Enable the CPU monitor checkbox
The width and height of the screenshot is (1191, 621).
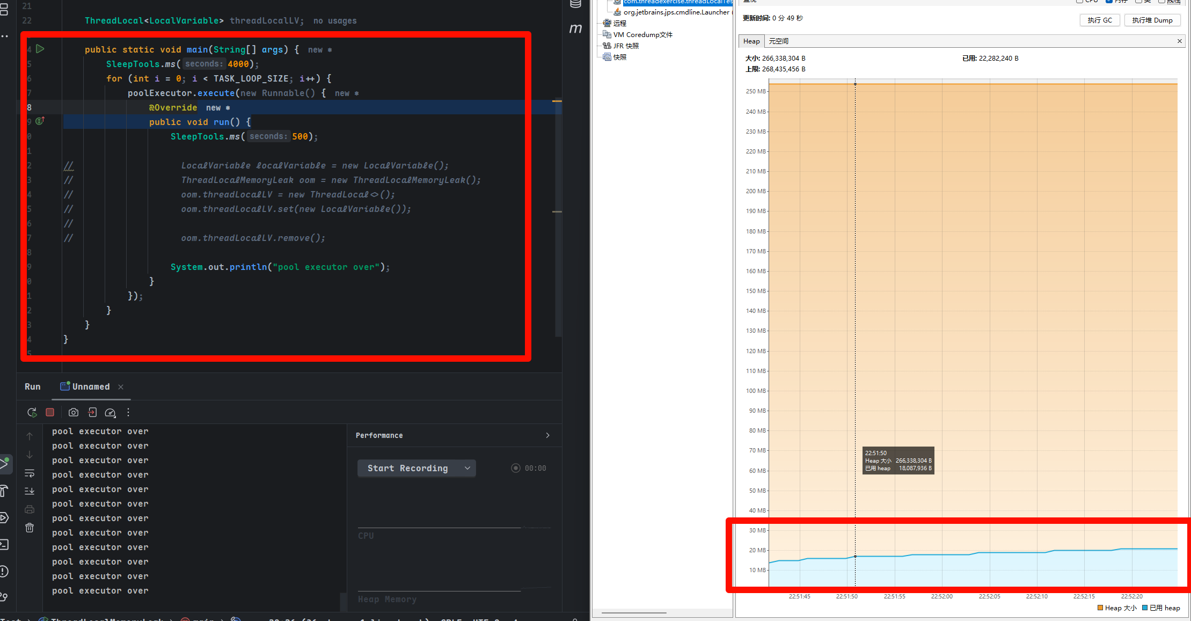coord(1079,1)
